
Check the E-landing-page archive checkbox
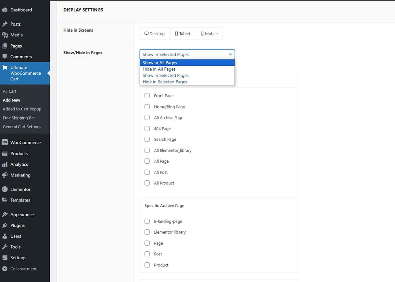147,221
